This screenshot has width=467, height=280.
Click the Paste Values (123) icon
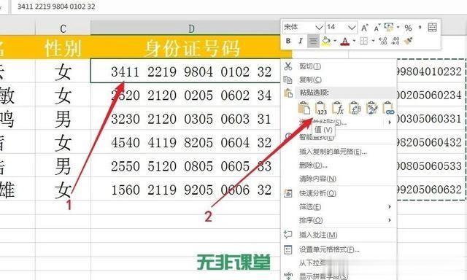(321, 108)
